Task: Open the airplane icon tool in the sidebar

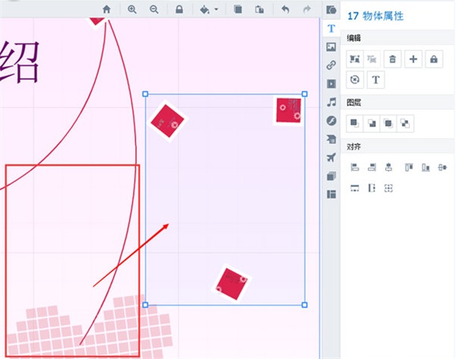Action: pos(331,157)
